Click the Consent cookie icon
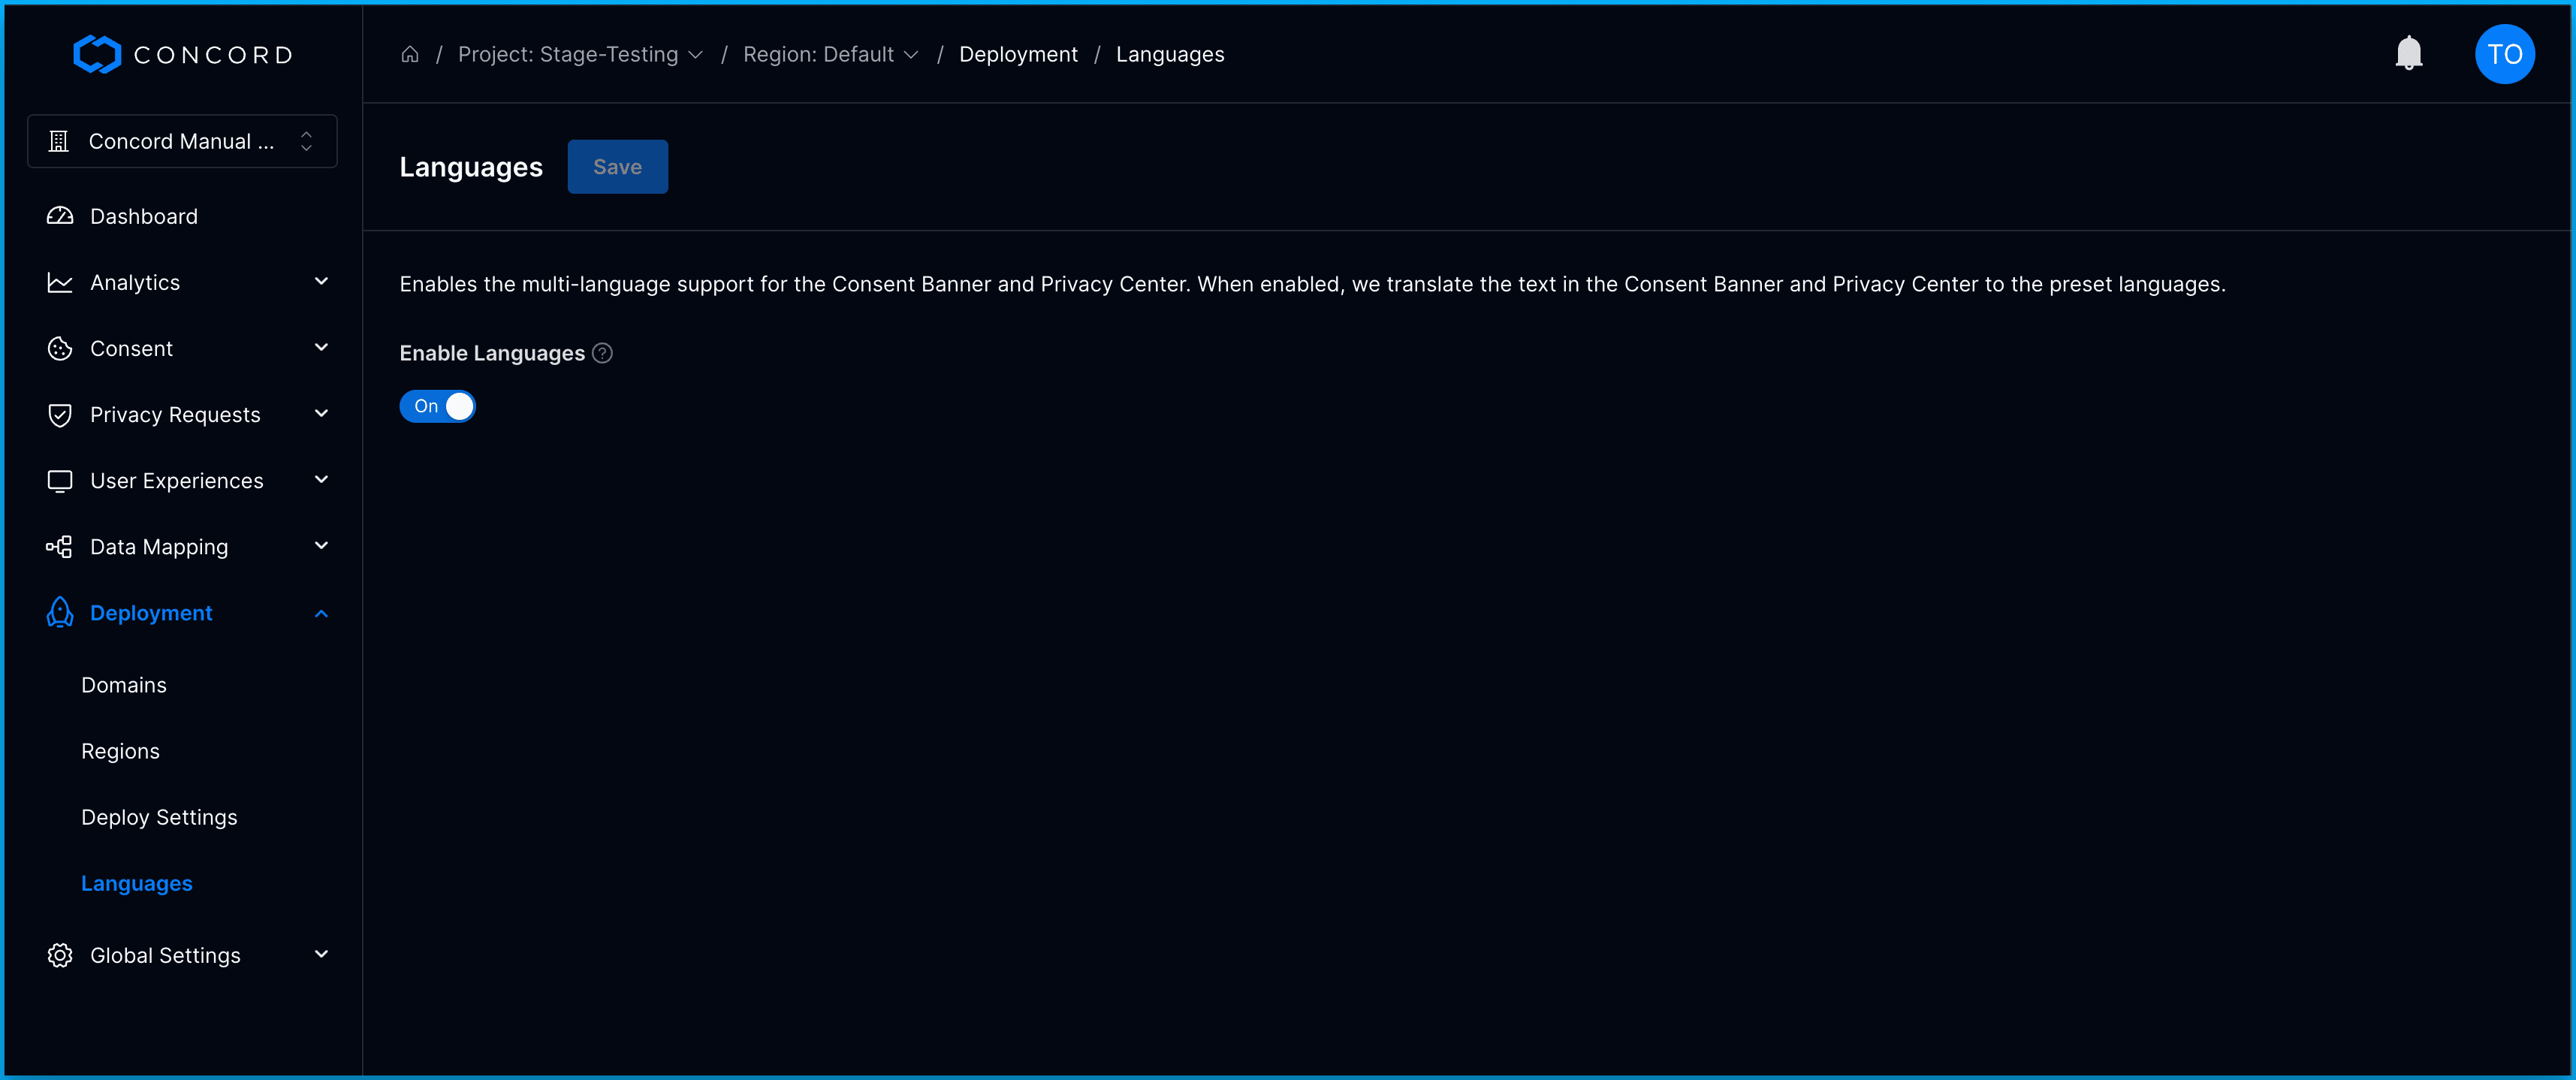 [60, 348]
